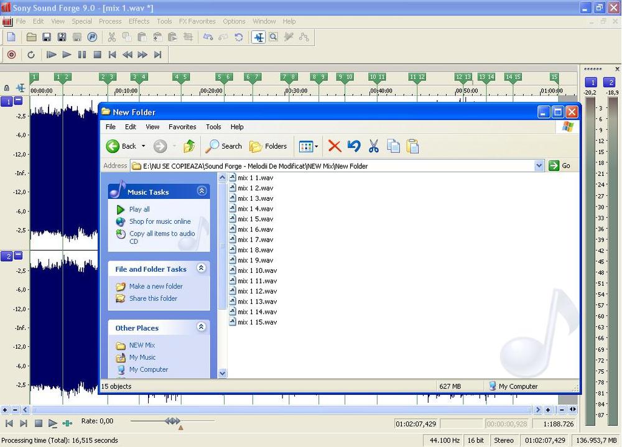The width and height of the screenshot is (622, 447).
Task: Minimize channel 2 with its minus button
Action: tap(18, 256)
